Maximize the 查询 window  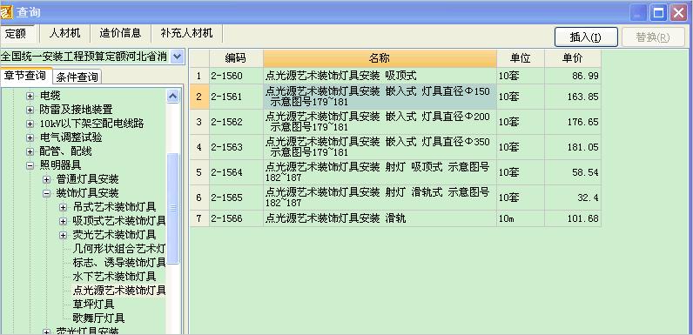(658, 13)
